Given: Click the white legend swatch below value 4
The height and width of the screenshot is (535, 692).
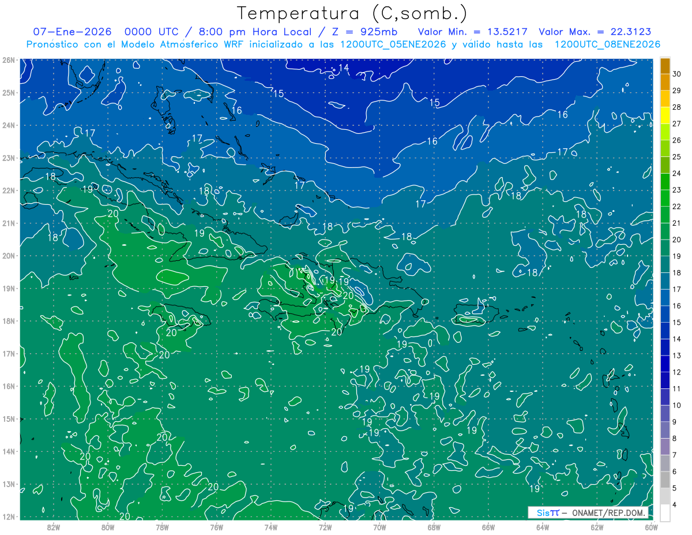Looking at the screenshot, I should (665, 512).
